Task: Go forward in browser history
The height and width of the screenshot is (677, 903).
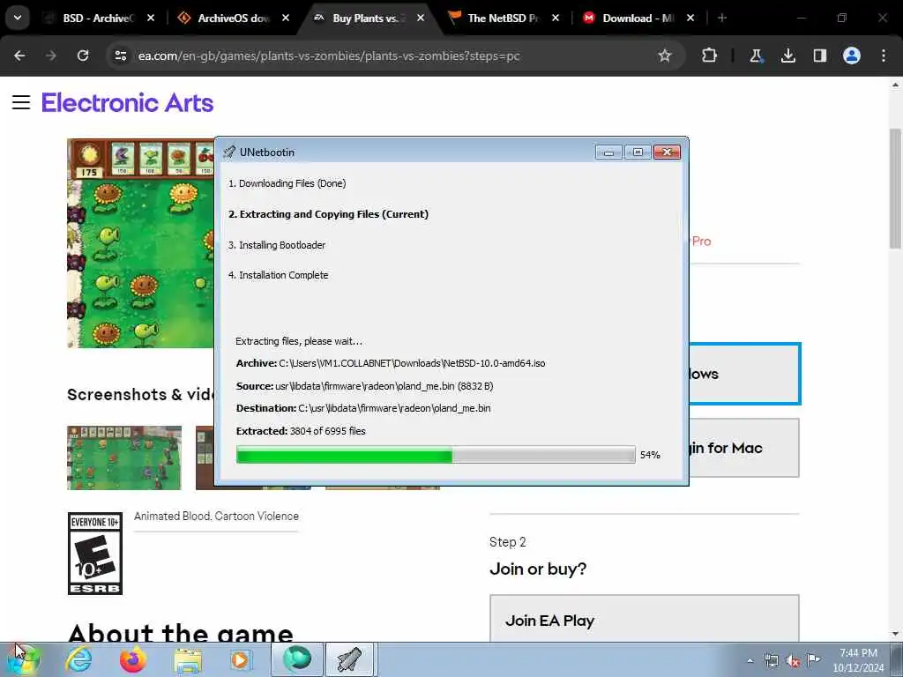Action: [x=51, y=56]
